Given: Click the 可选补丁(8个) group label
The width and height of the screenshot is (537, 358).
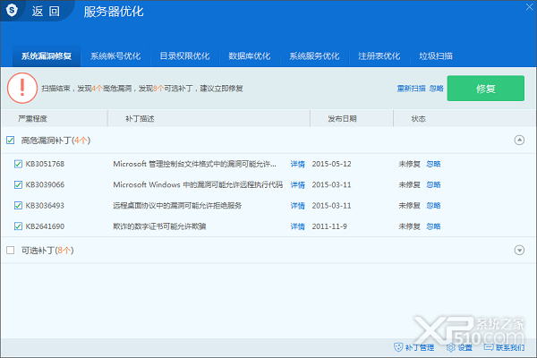Looking at the screenshot, I should click(x=47, y=251).
